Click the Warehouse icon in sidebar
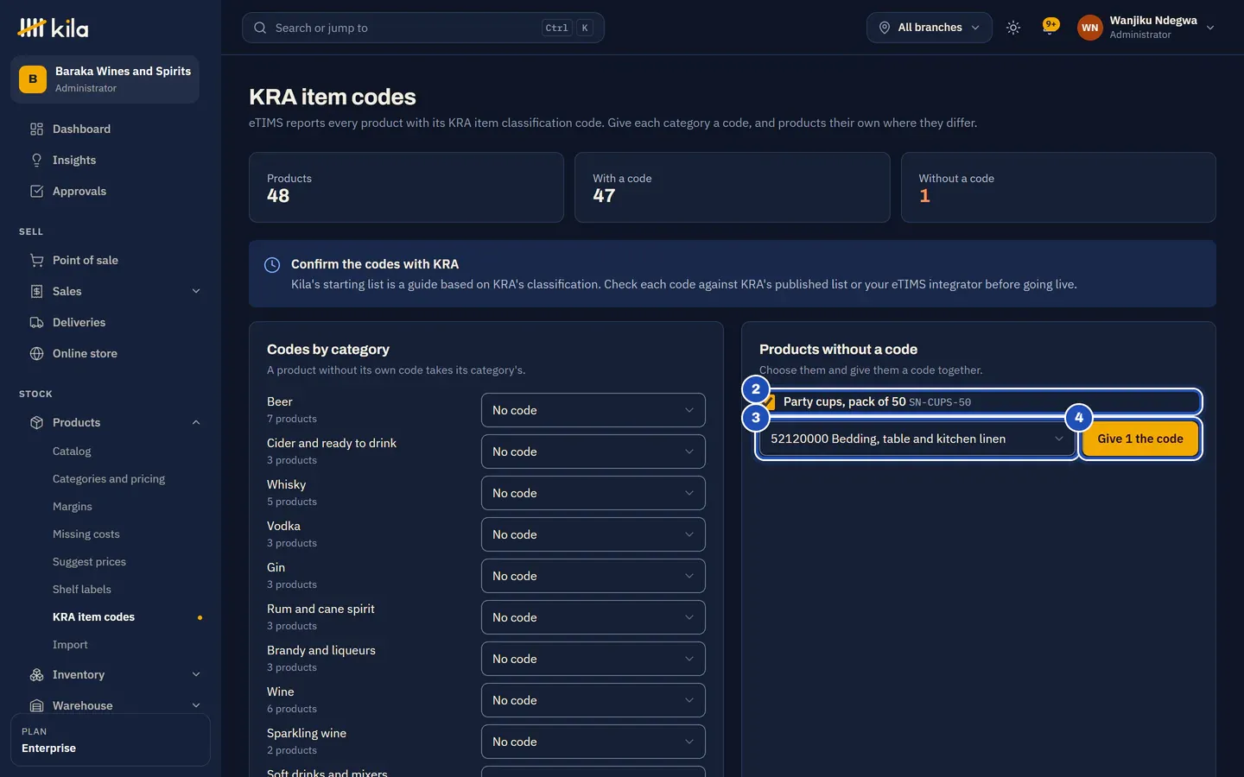Image resolution: width=1244 pixels, height=777 pixels. point(36,706)
